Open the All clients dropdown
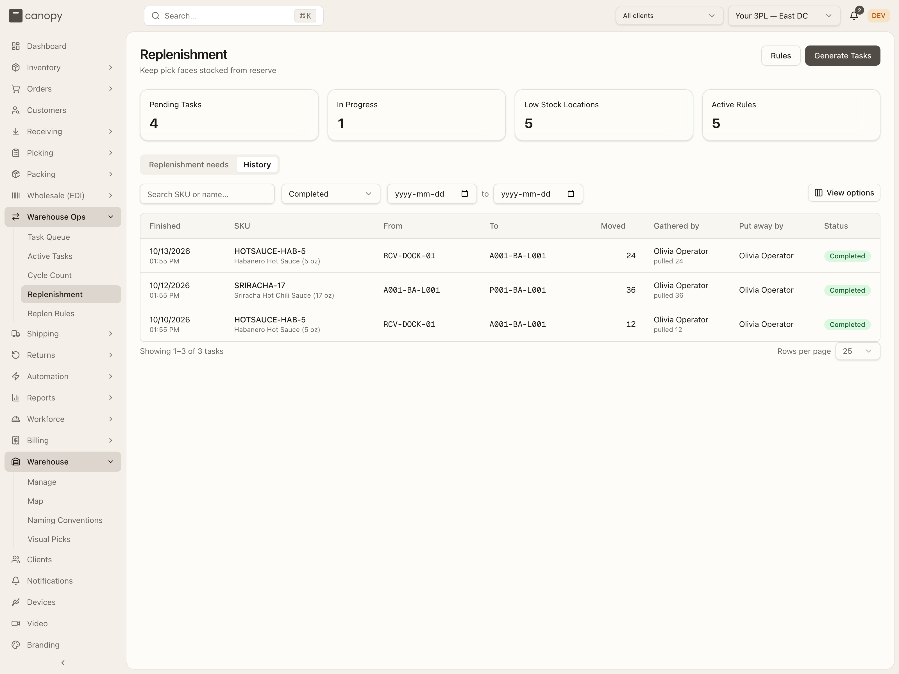The height and width of the screenshot is (674, 899). pyautogui.click(x=669, y=16)
